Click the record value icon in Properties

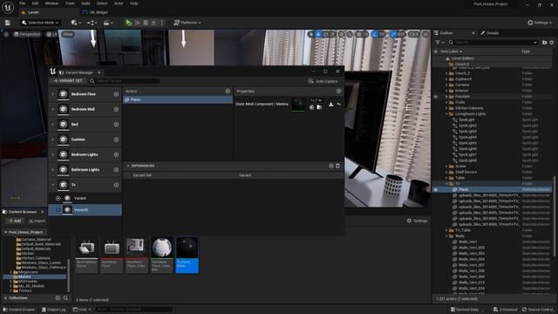331,105
